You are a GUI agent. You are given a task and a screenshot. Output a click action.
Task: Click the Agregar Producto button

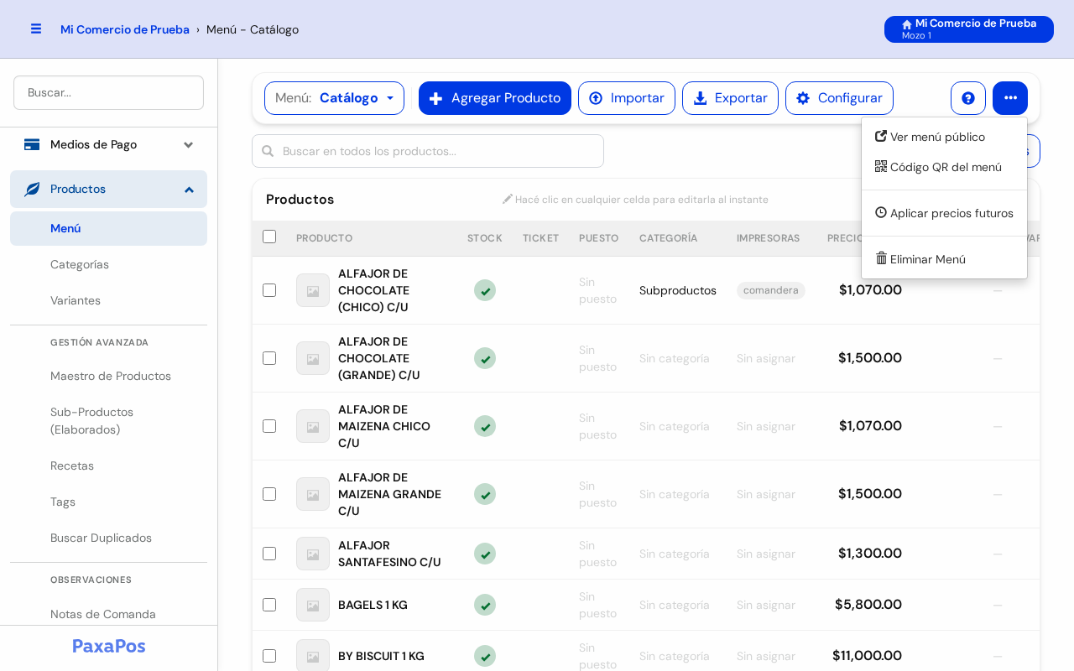click(x=495, y=98)
